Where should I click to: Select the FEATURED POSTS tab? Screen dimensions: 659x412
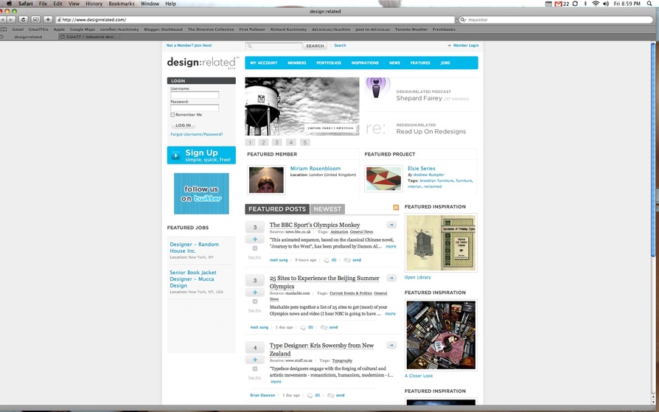point(277,209)
